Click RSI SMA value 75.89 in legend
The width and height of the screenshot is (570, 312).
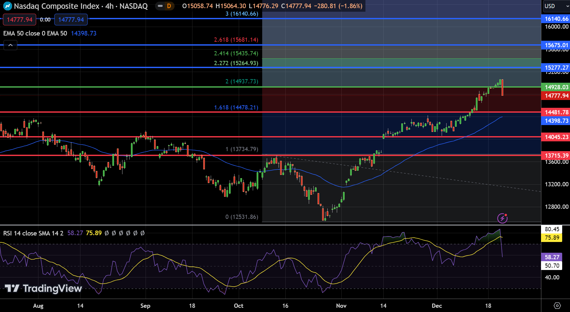pyautogui.click(x=94, y=233)
